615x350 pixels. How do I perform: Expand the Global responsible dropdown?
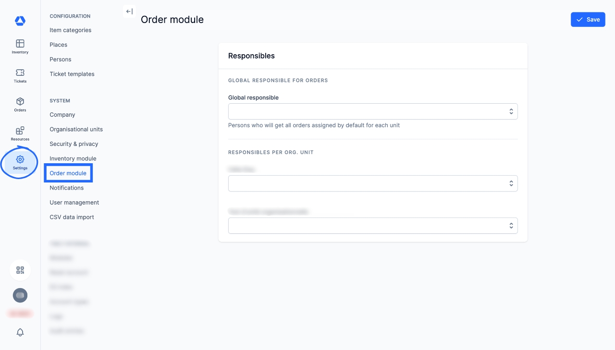pyautogui.click(x=373, y=111)
